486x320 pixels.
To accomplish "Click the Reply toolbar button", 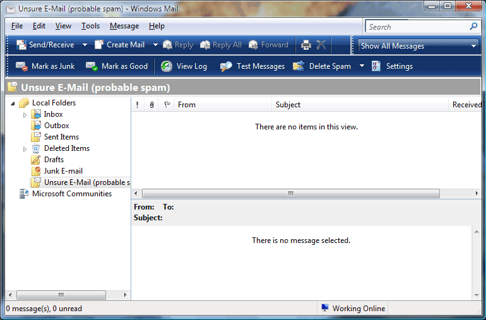I will (x=178, y=45).
